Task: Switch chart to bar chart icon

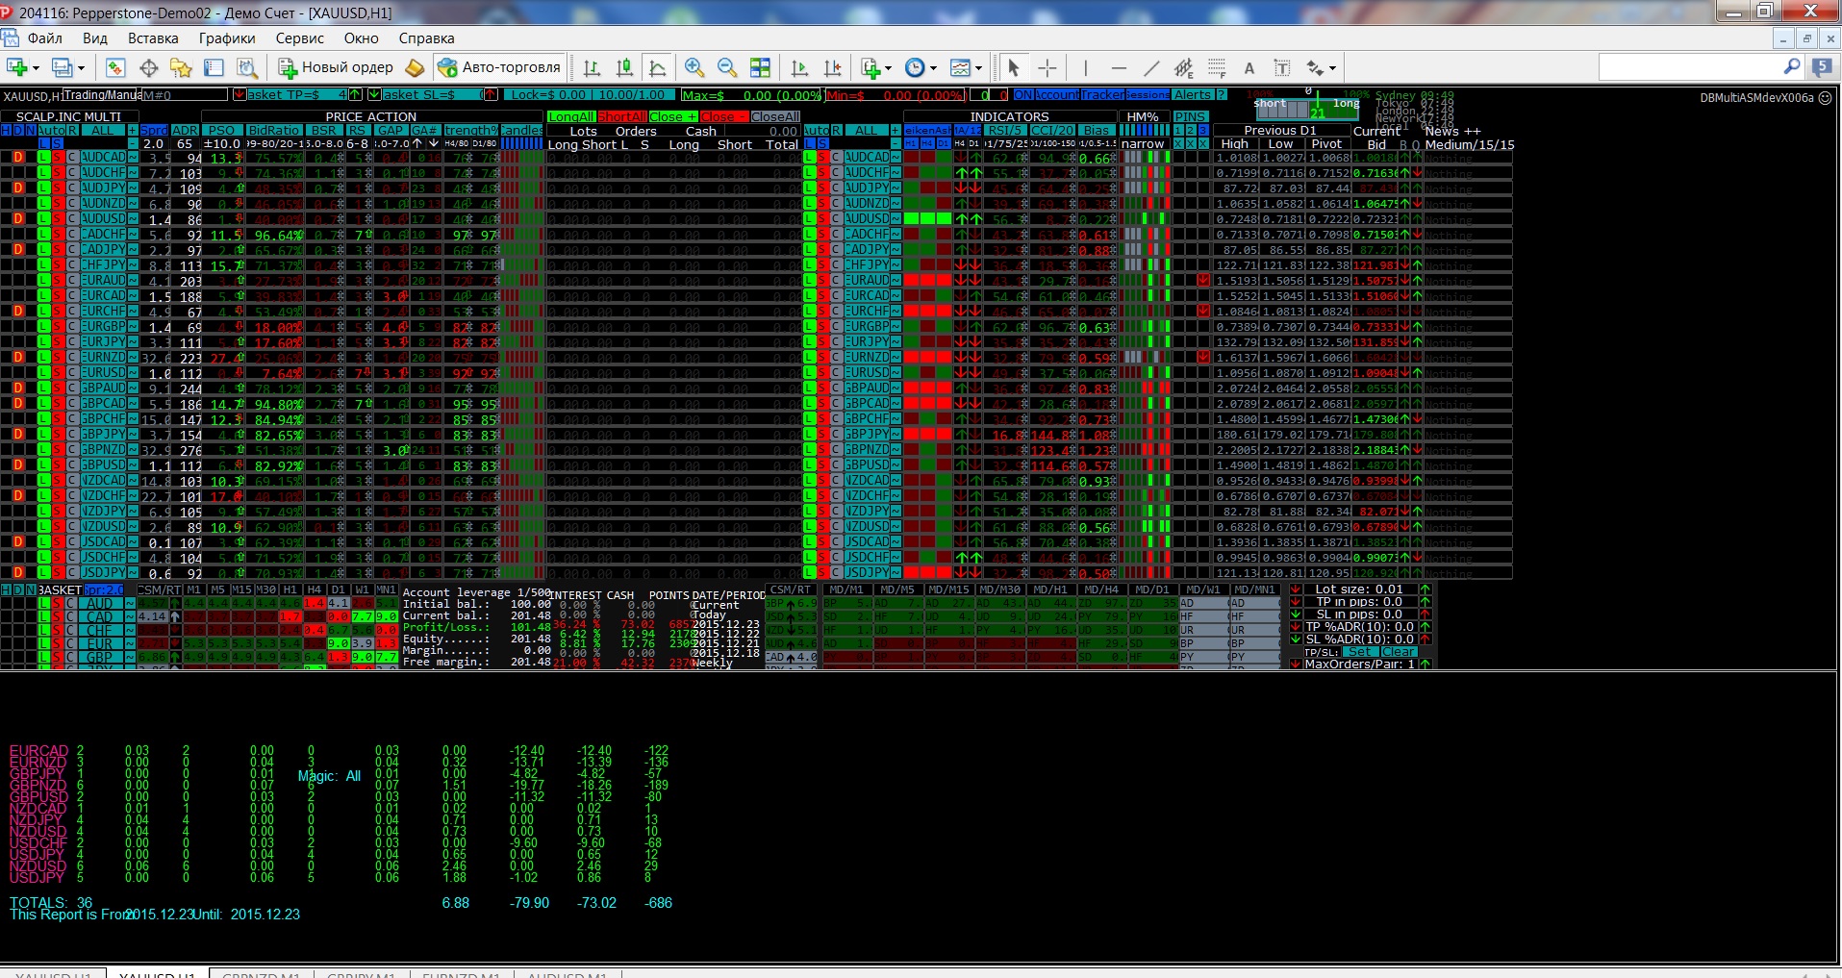Action: coord(592,67)
